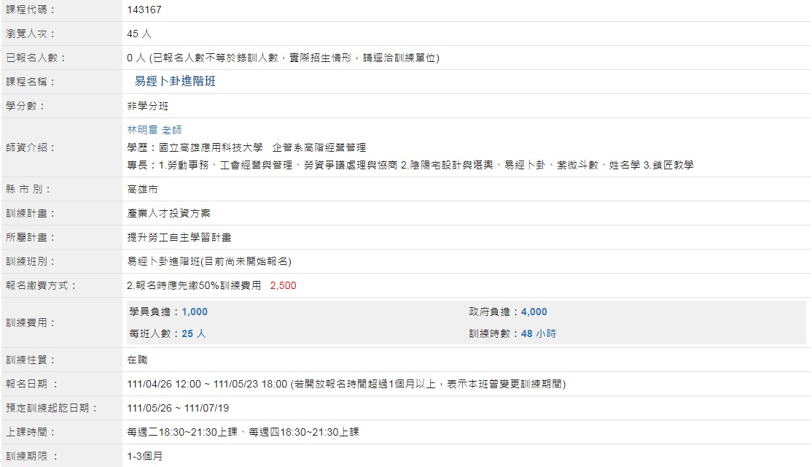
Task: Click the instructor's 學歷 education line
Action: coord(246,147)
